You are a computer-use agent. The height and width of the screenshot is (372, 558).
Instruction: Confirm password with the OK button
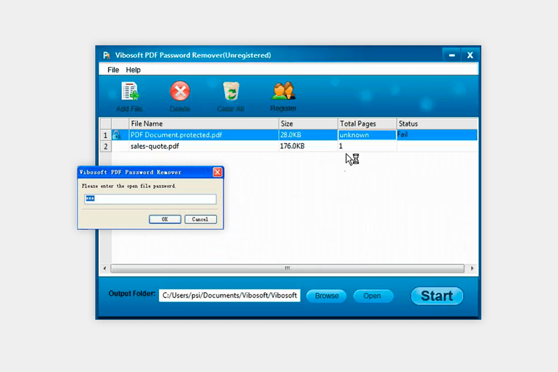coord(164,219)
